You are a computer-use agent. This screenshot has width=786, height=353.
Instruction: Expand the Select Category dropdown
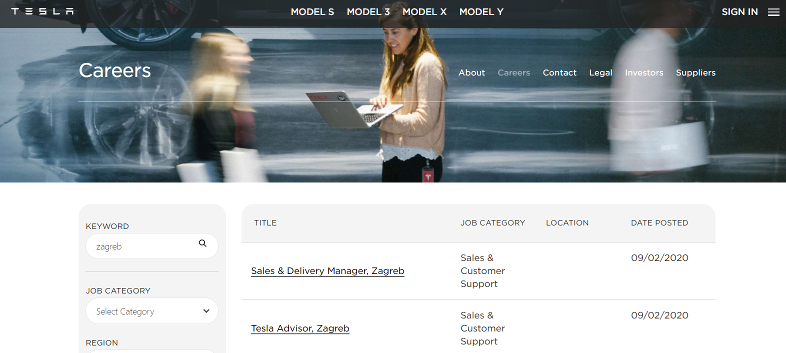152,311
